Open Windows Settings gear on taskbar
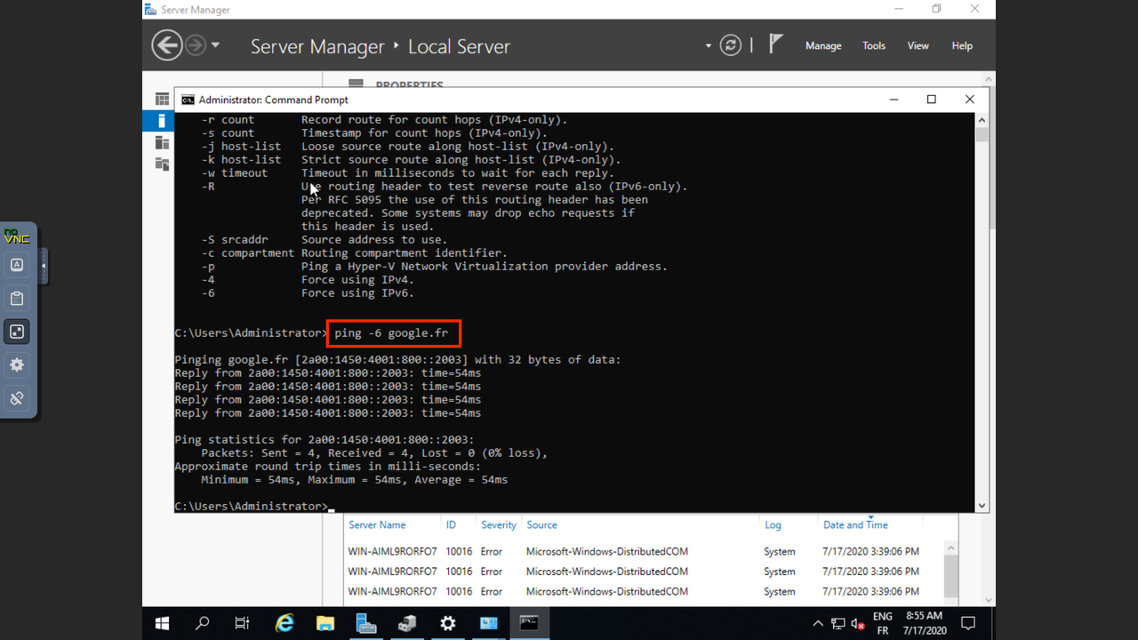The width and height of the screenshot is (1138, 640). tap(448, 623)
